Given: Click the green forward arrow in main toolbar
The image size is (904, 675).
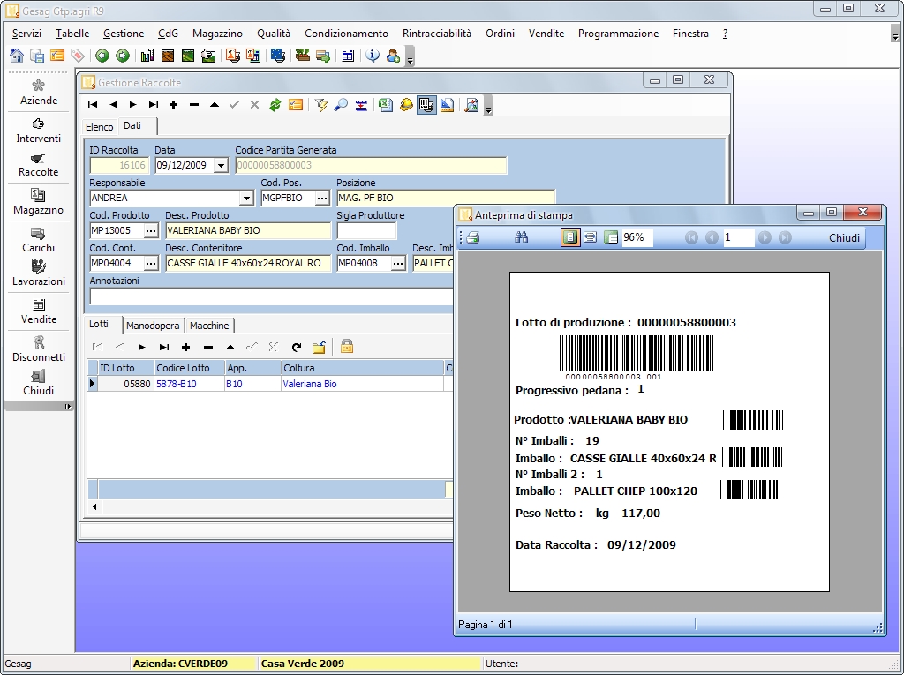Looking at the screenshot, I should [x=122, y=56].
